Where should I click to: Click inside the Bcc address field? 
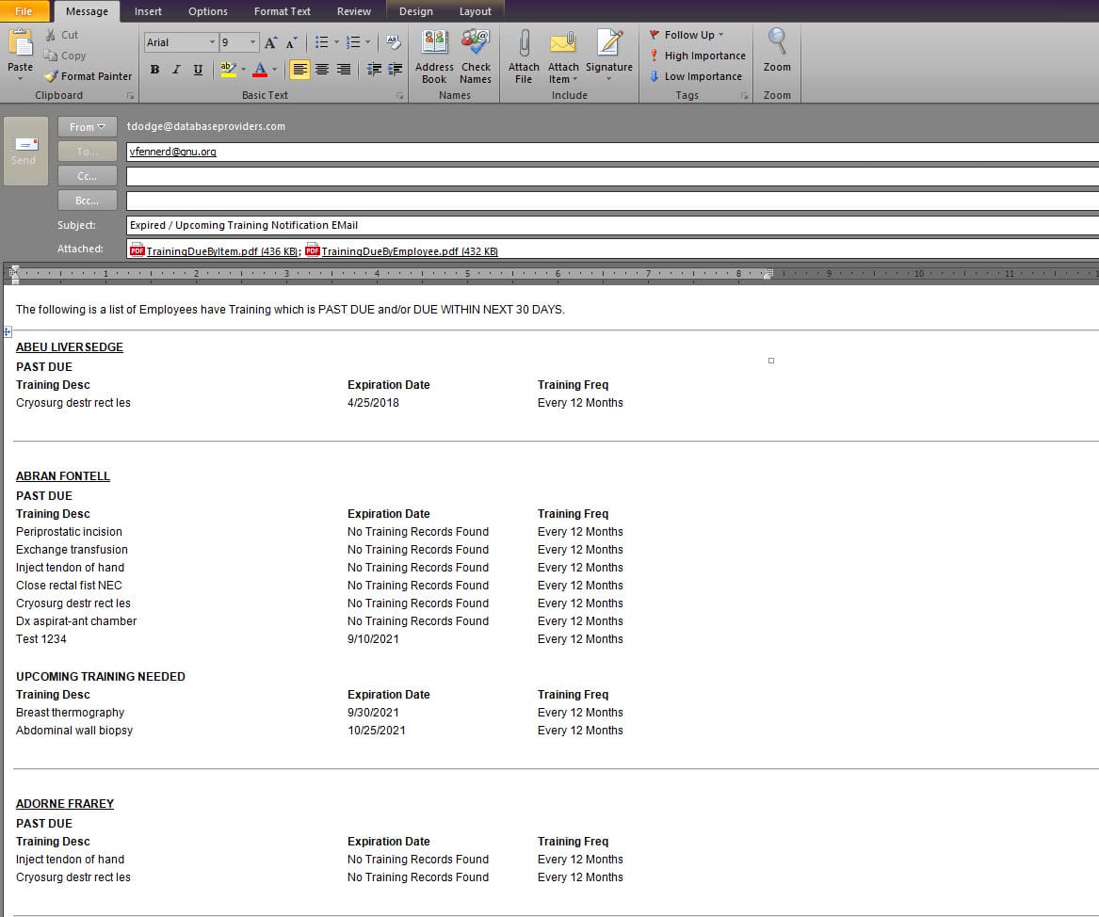pos(612,201)
